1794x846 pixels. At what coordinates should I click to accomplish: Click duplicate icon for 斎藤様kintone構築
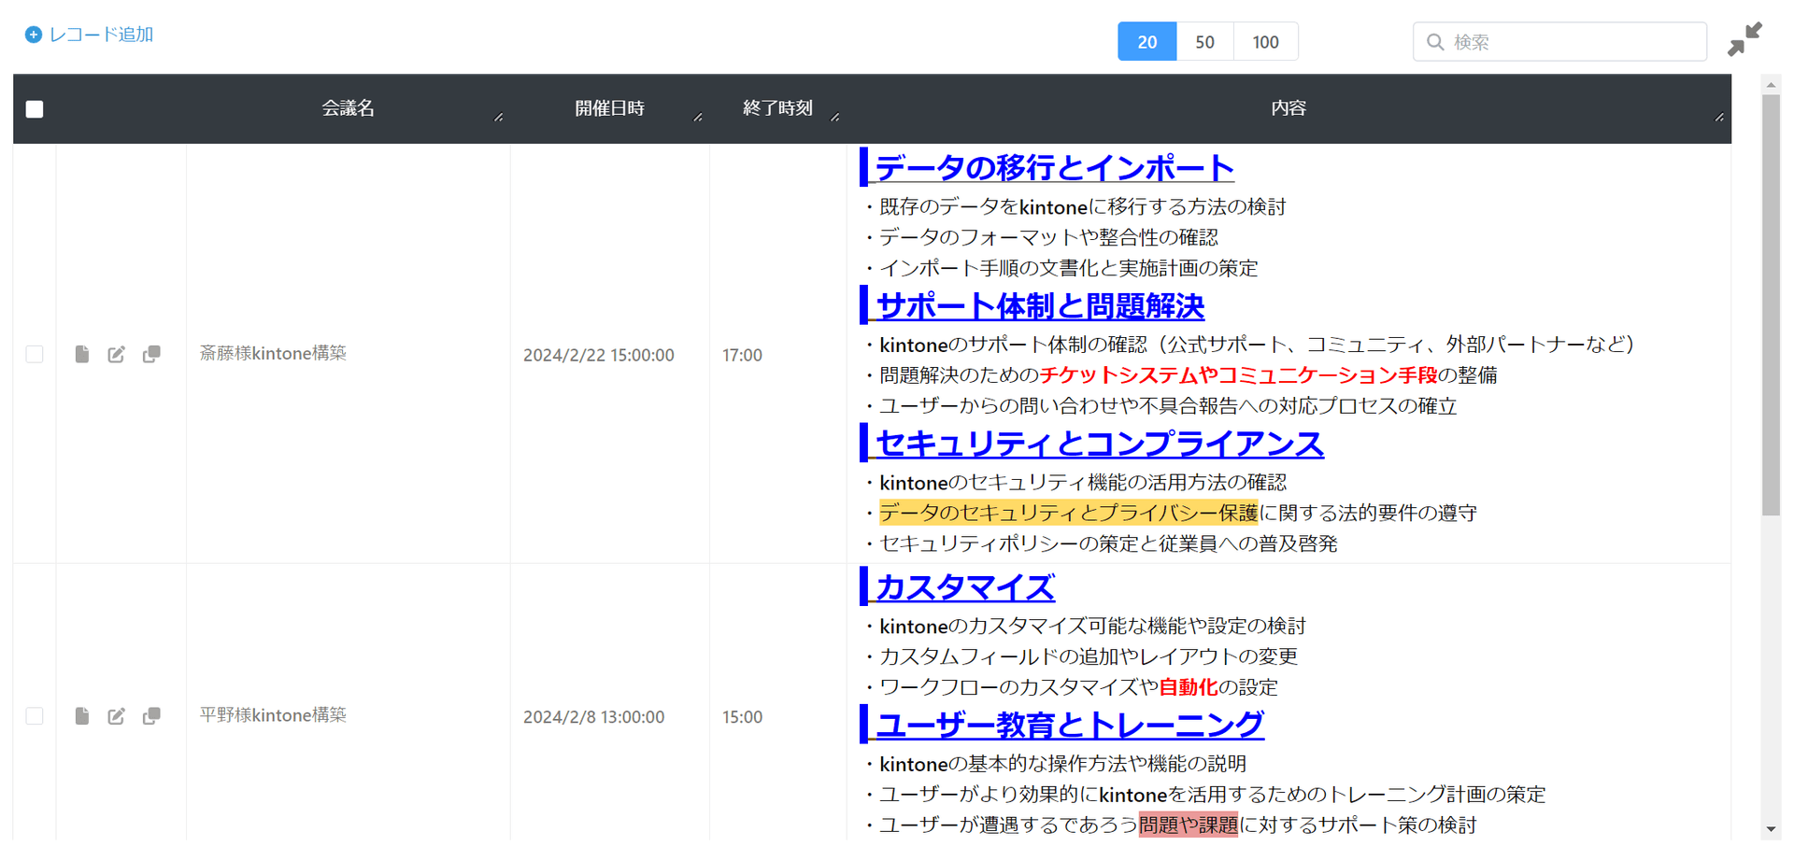(x=151, y=354)
